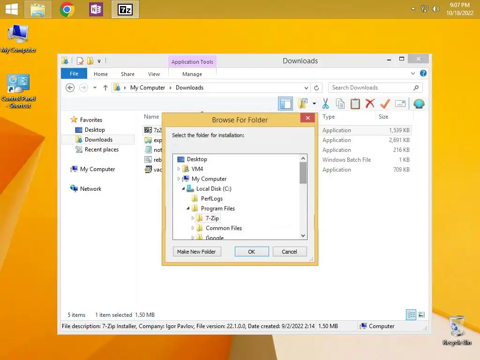Select My Computer in navigation pane

(97, 169)
